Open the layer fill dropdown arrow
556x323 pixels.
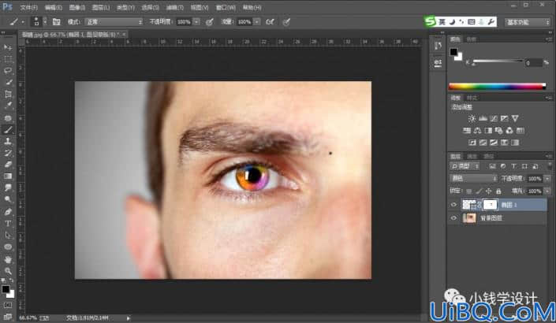pyautogui.click(x=547, y=191)
